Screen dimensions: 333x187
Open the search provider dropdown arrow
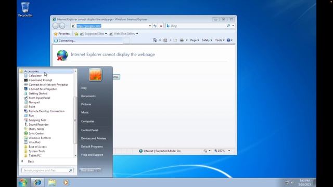(233, 26)
